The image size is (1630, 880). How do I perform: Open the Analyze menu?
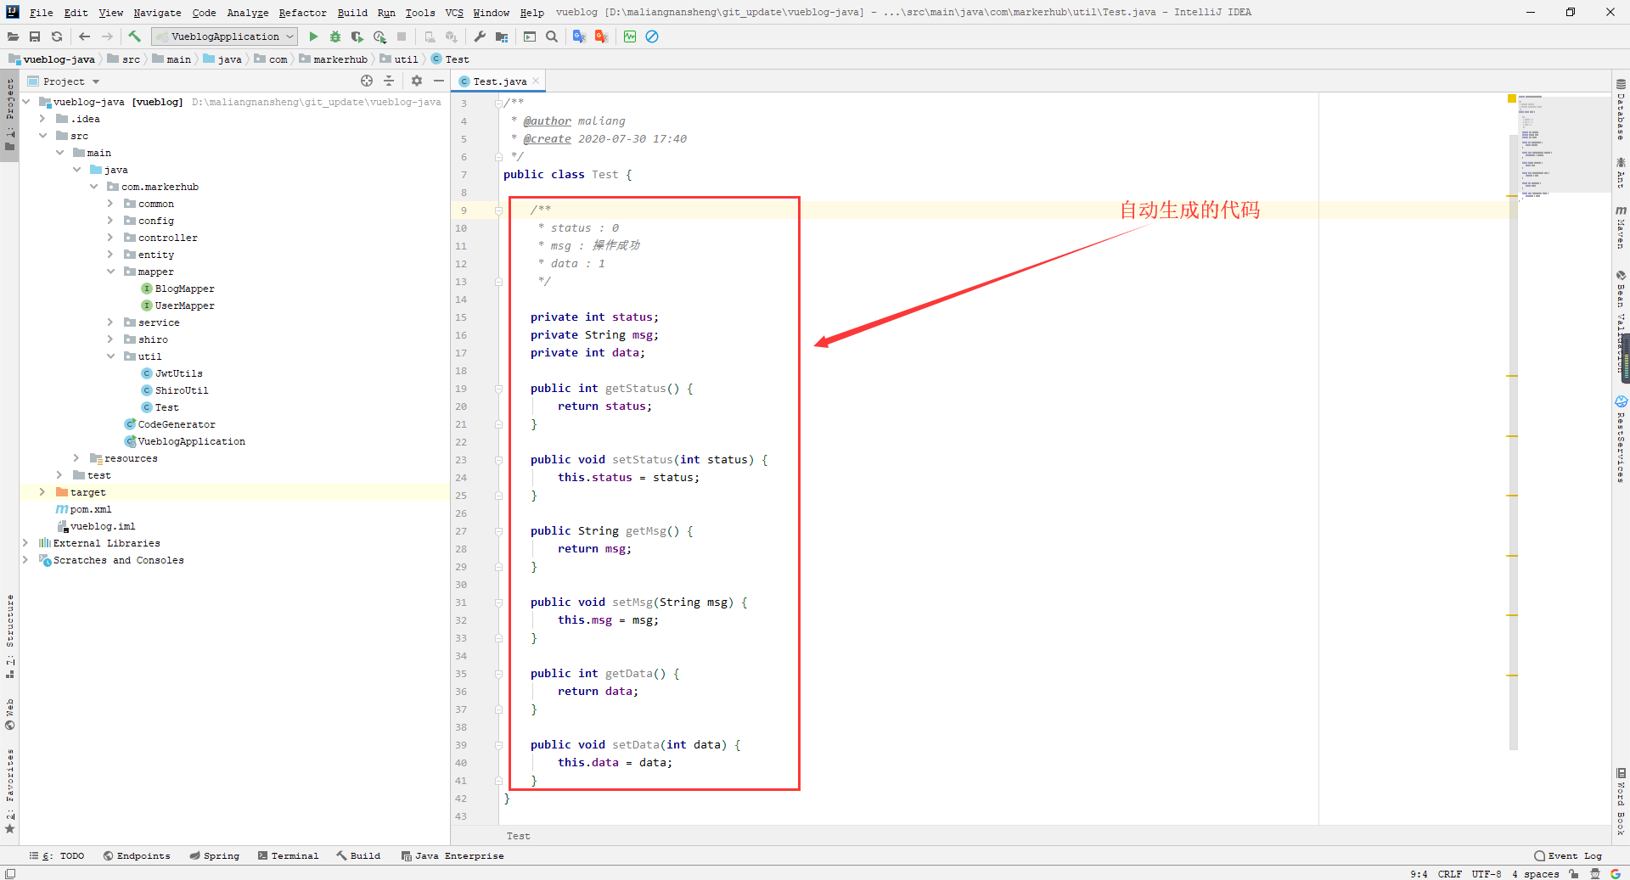[247, 13]
